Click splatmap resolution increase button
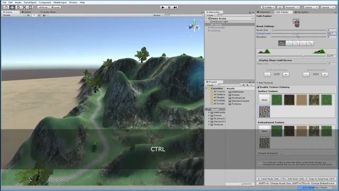 [325, 74]
